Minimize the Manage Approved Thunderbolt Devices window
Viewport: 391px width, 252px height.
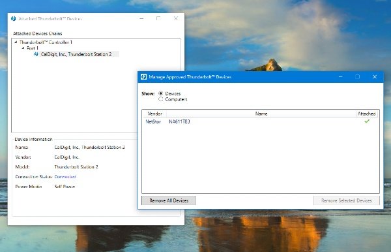point(340,76)
